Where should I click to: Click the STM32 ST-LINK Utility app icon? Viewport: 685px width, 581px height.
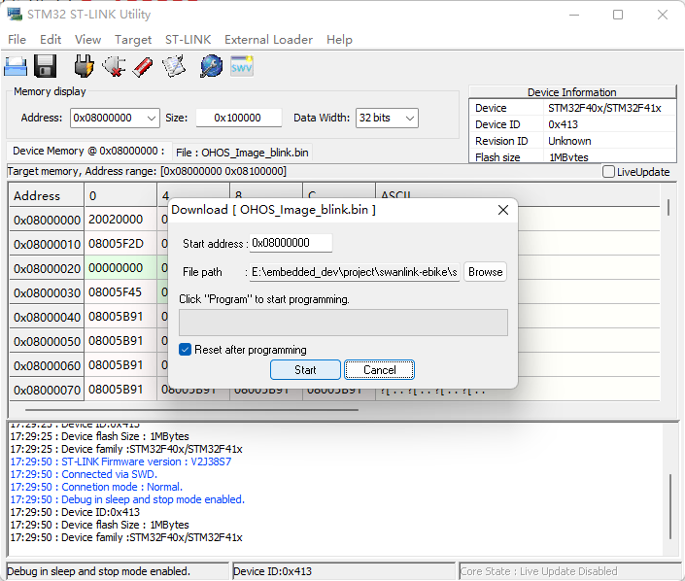pyautogui.click(x=15, y=14)
